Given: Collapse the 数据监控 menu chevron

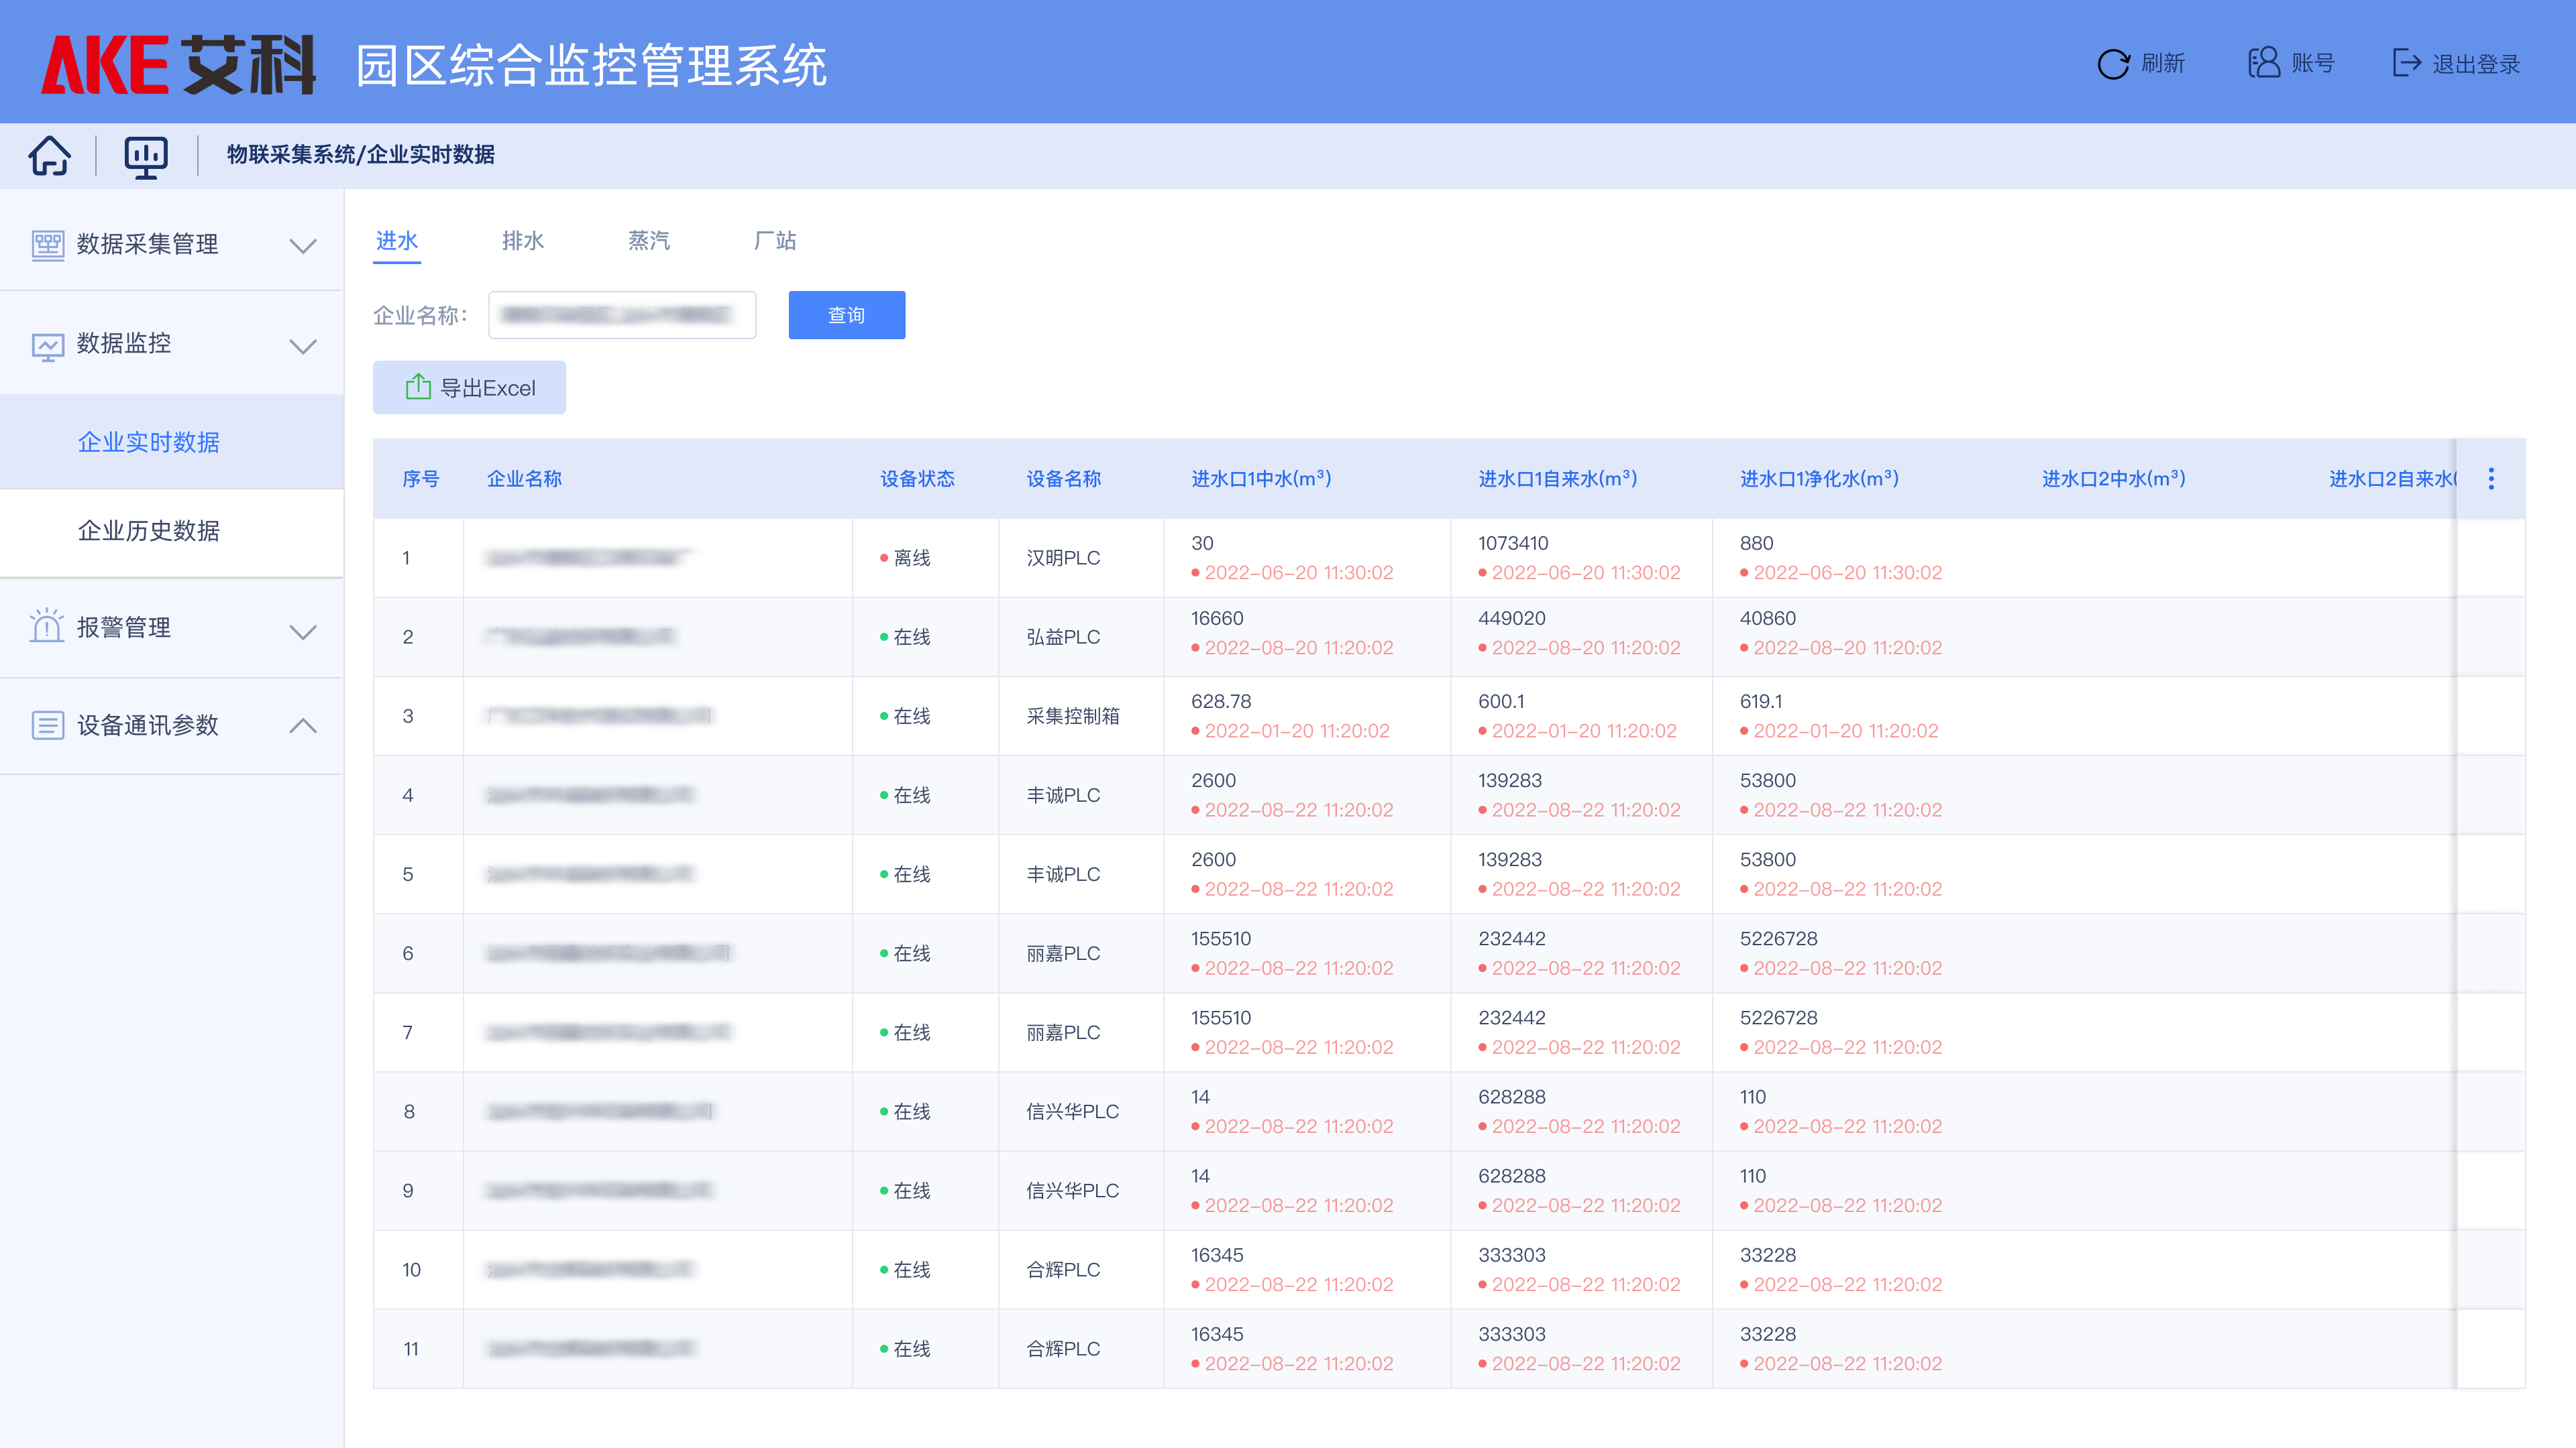Looking at the screenshot, I should (x=303, y=346).
